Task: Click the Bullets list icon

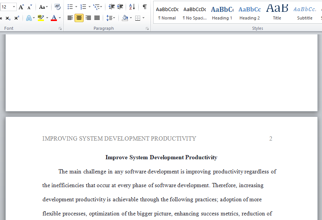Action: [x=70, y=7]
